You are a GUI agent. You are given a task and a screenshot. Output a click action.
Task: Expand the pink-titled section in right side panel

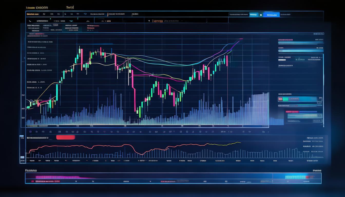[x=285, y=40]
